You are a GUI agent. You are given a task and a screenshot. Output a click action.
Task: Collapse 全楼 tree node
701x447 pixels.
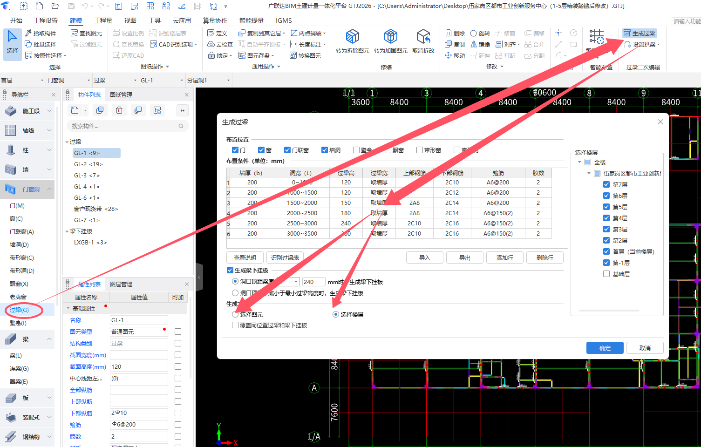click(x=579, y=162)
